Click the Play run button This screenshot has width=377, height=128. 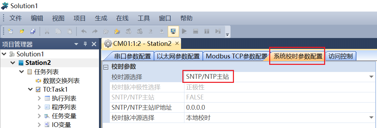tap(184, 31)
